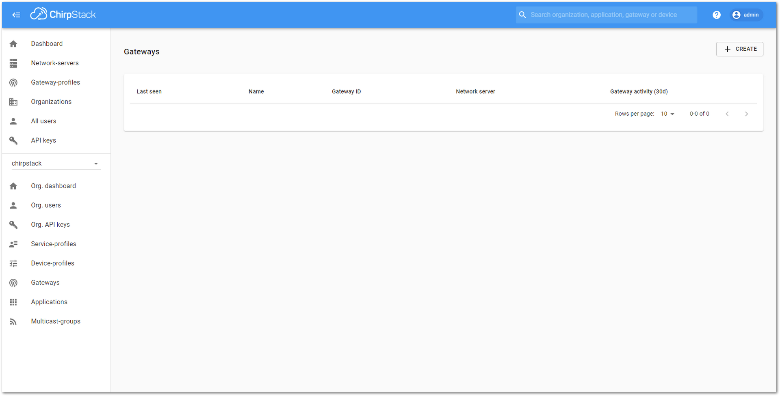Click the Last seen column header
Screen dimensions: 780x396
coord(149,92)
